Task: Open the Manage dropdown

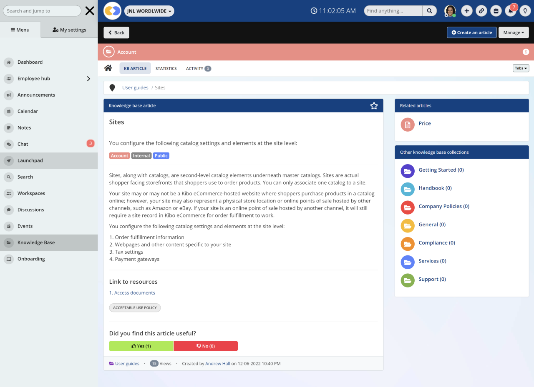Action: 514,32
